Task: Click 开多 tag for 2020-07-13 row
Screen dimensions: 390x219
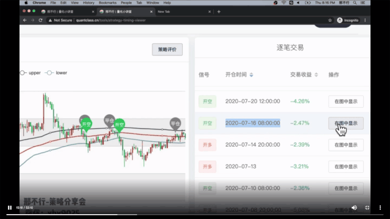Action: [207, 167]
